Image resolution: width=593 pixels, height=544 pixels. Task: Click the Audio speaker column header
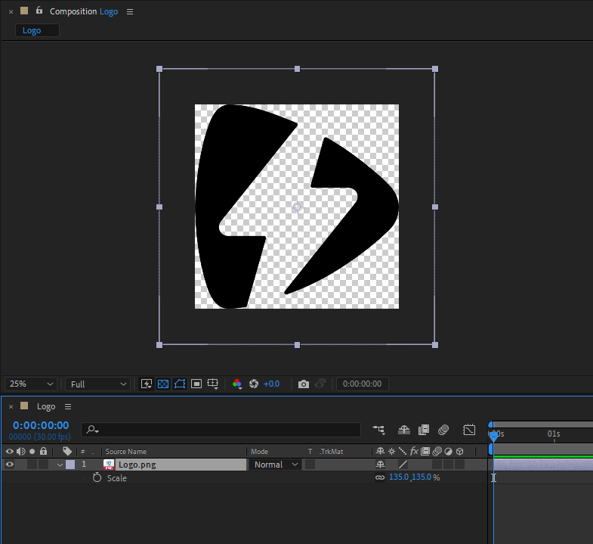point(21,451)
